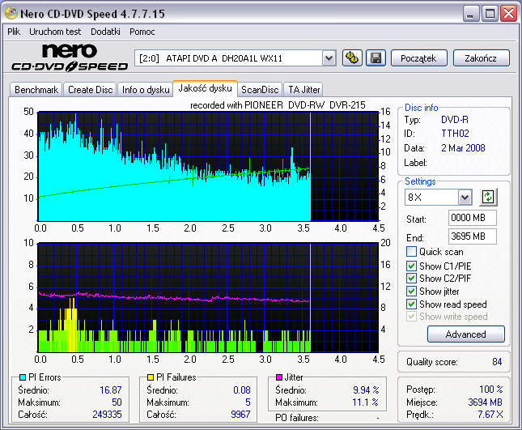Open the 8X speed dropdown
Image resolution: width=522 pixels, height=430 pixels.
click(x=465, y=197)
